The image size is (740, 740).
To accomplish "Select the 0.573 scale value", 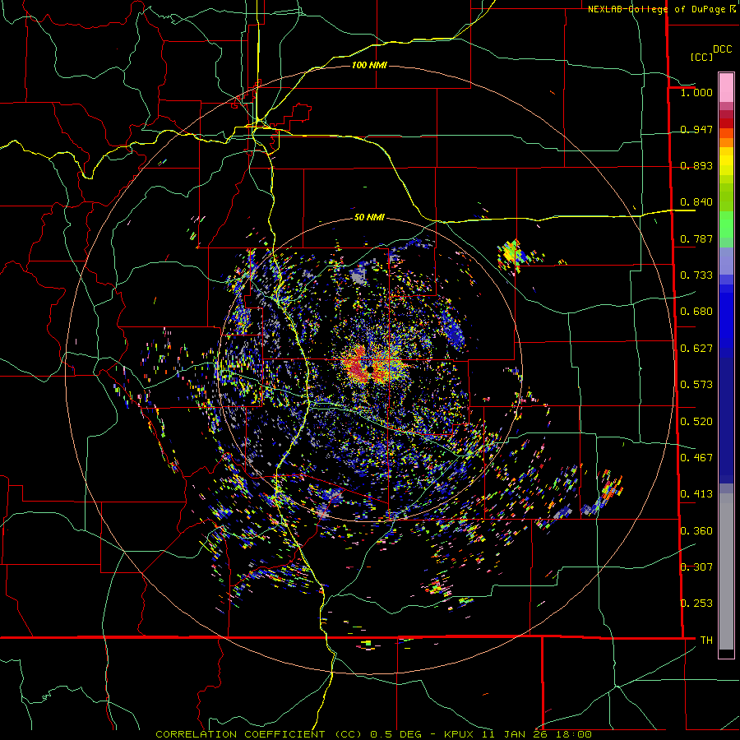I will click(696, 385).
